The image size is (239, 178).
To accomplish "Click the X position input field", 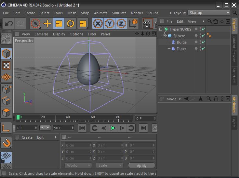I will (77, 145).
